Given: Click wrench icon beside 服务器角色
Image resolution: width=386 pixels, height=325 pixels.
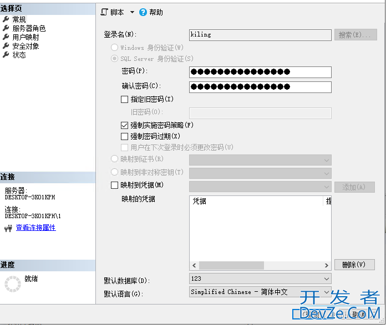Looking at the screenshot, I should [x=6, y=28].
